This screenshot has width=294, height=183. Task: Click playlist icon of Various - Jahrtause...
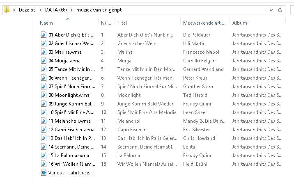(44, 172)
